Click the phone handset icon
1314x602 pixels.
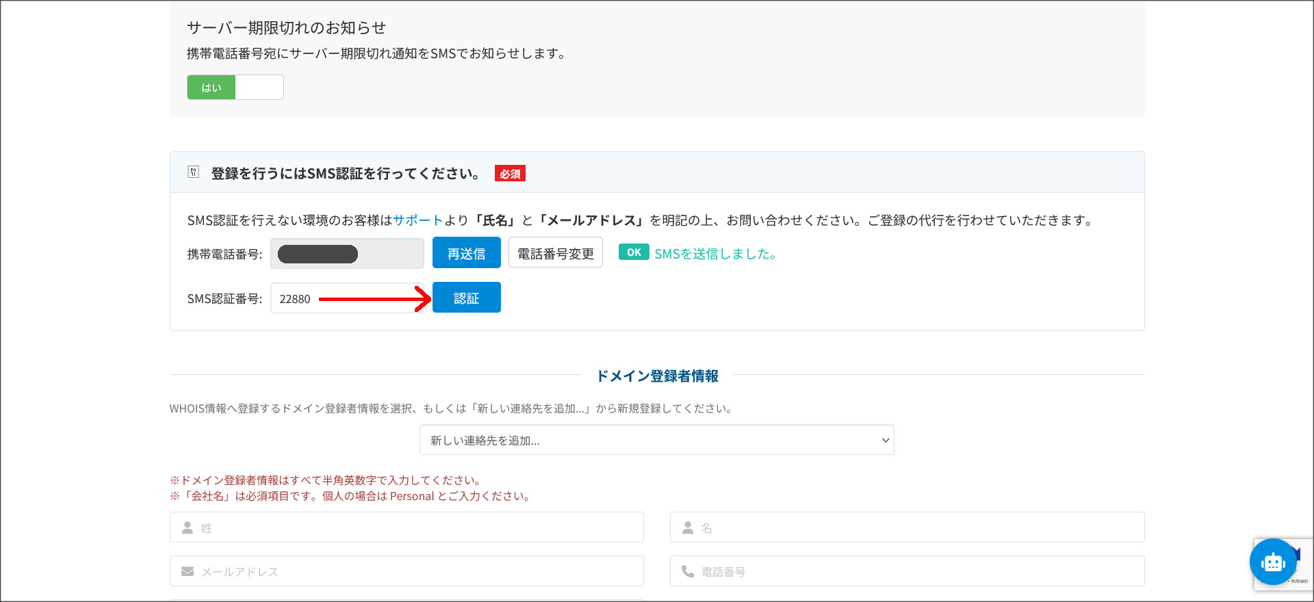point(688,571)
